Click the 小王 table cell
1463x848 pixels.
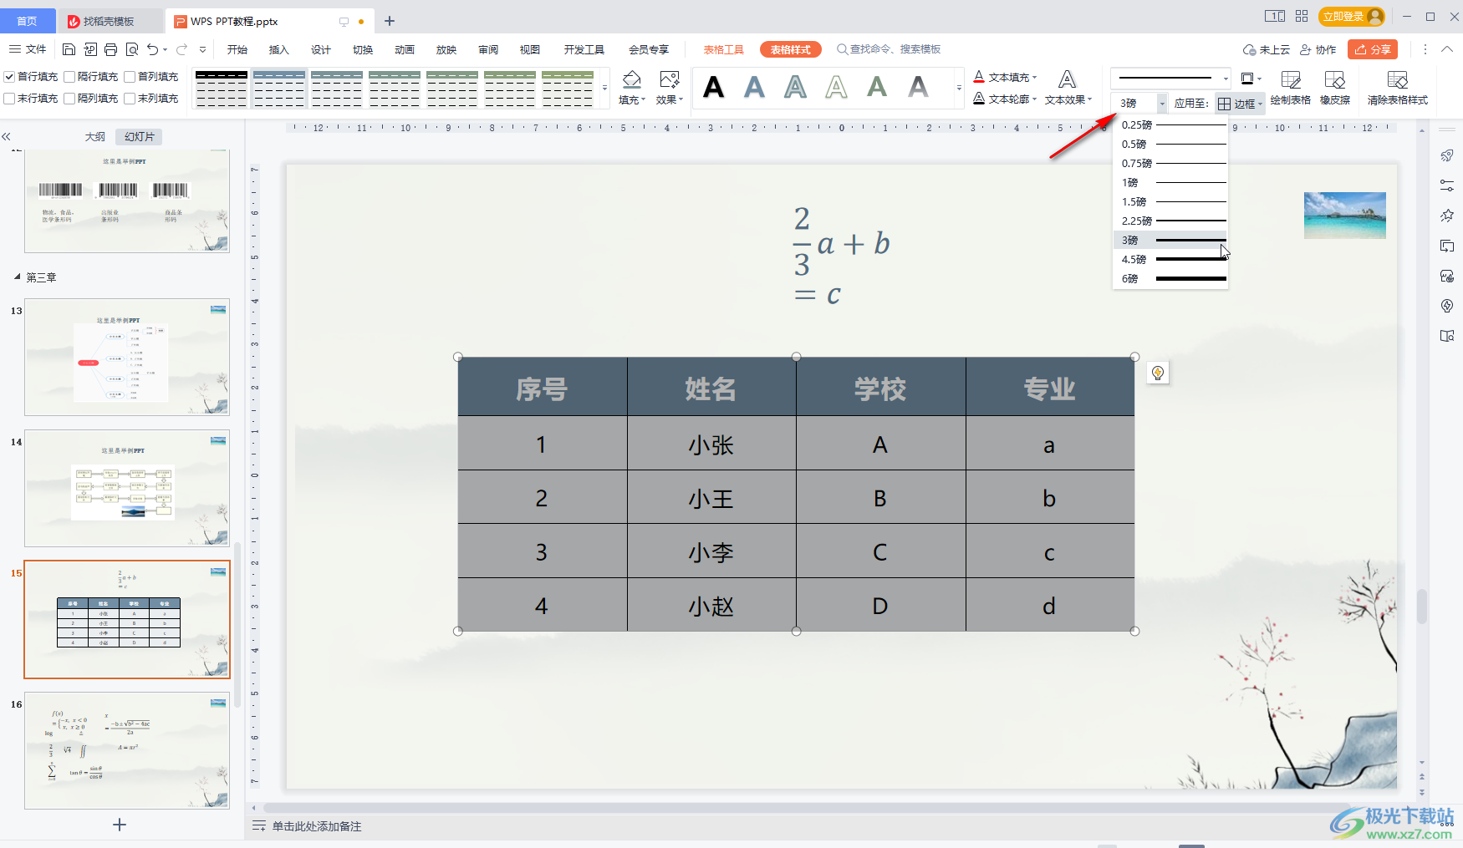(x=711, y=498)
